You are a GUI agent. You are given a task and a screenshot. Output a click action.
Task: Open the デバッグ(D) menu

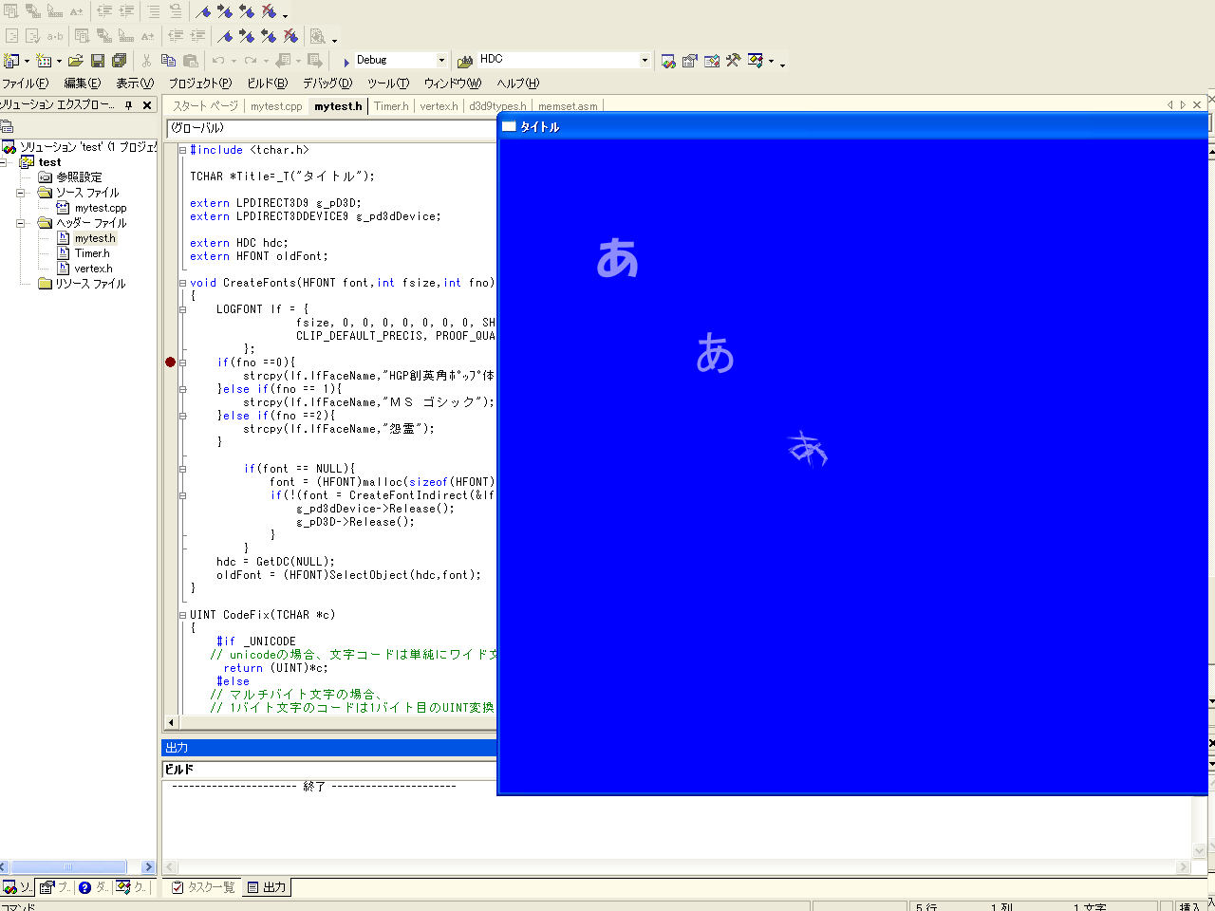pos(327,84)
